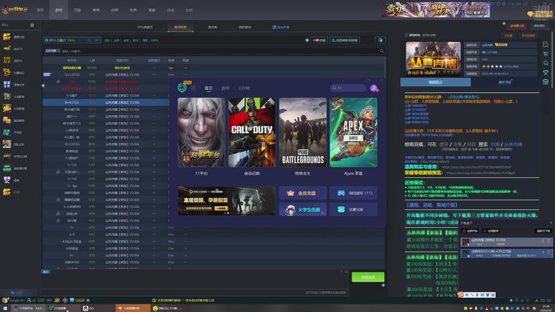555x312 pixels.
Task: Open 社区 in the 11 platform top navigation
Action: (189, 10)
